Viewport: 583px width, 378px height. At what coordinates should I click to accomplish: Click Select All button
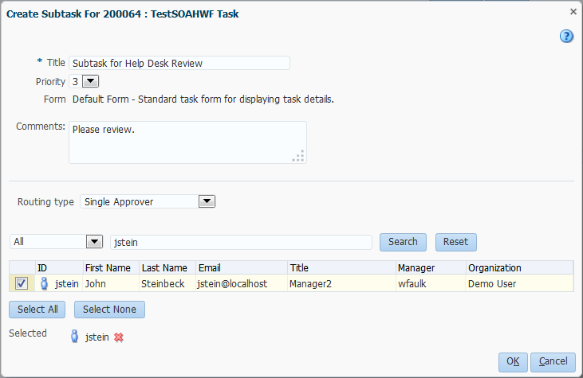click(37, 310)
